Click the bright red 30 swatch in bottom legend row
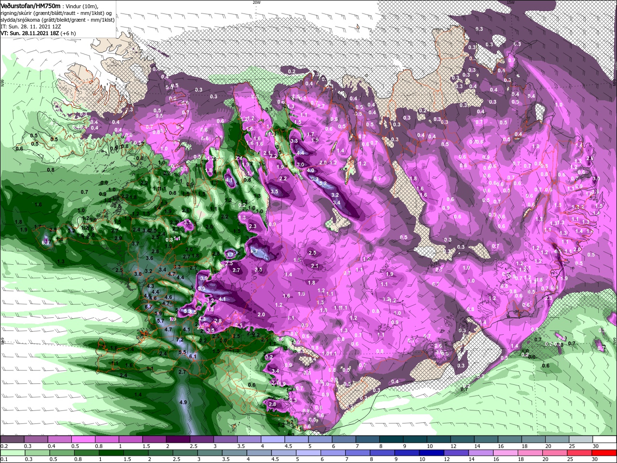Viewport: 617px width, 463px height. pyautogui.click(x=604, y=453)
